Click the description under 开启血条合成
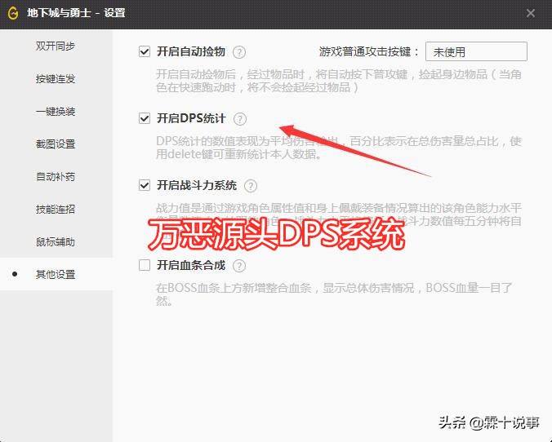 pyautogui.click(x=334, y=294)
